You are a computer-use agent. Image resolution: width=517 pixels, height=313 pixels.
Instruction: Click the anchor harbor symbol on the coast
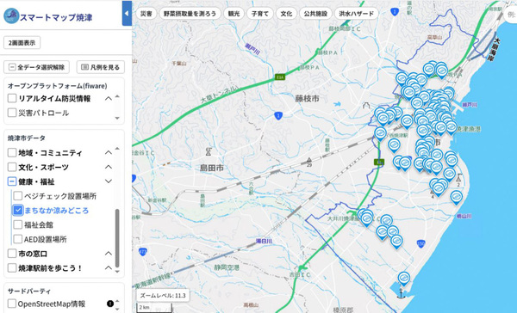click(x=402, y=293)
